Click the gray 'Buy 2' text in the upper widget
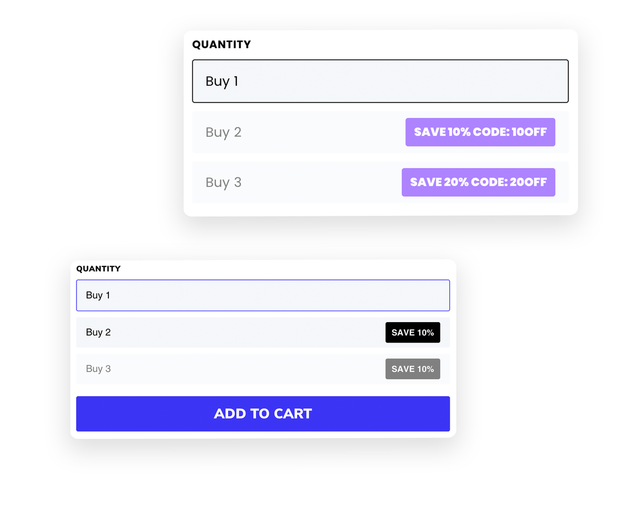 click(x=223, y=132)
